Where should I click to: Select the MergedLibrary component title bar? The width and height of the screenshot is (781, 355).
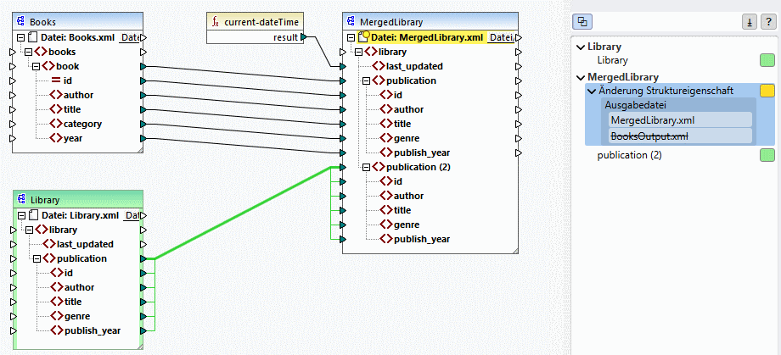[430, 22]
